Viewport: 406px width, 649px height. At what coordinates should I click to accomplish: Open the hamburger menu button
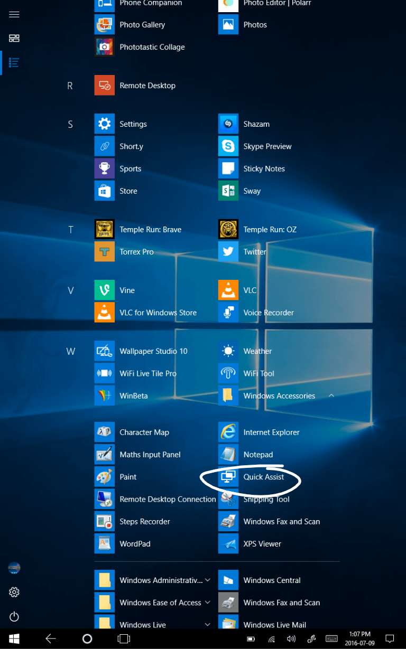[x=14, y=14]
